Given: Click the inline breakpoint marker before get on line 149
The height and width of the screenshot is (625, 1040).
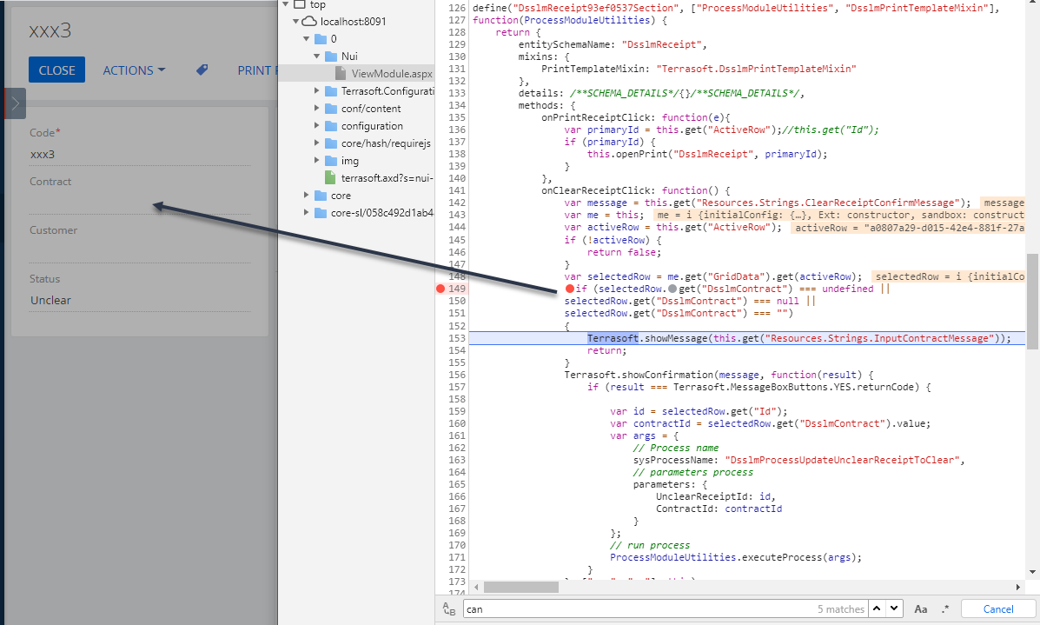Looking at the screenshot, I should pos(672,289).
